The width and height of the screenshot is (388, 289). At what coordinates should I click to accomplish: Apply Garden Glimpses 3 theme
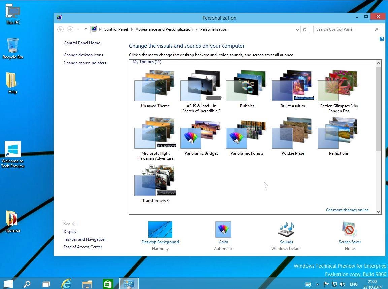(x=339, y=91)
